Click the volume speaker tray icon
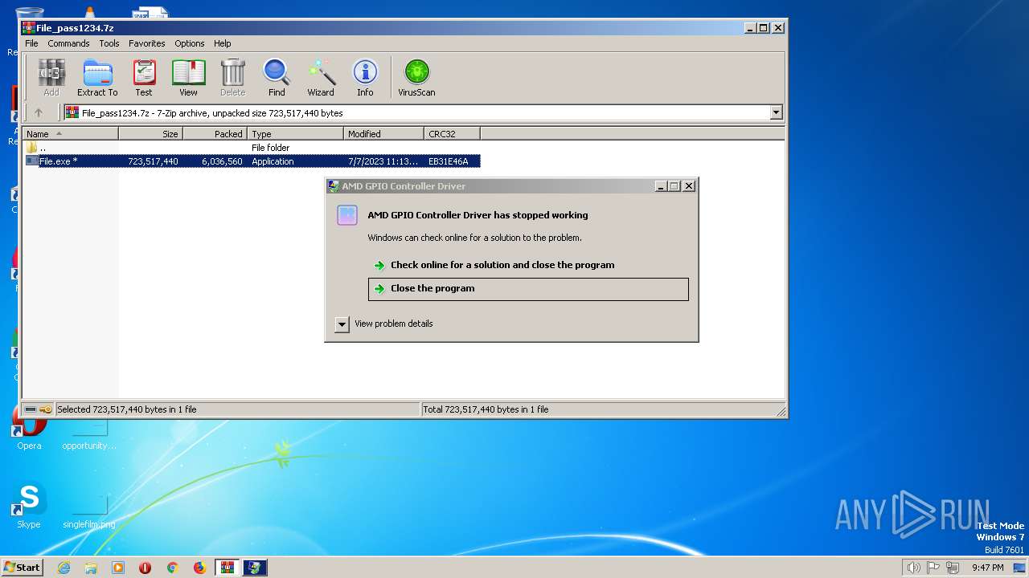The image size is (1029, 578). 913,568
